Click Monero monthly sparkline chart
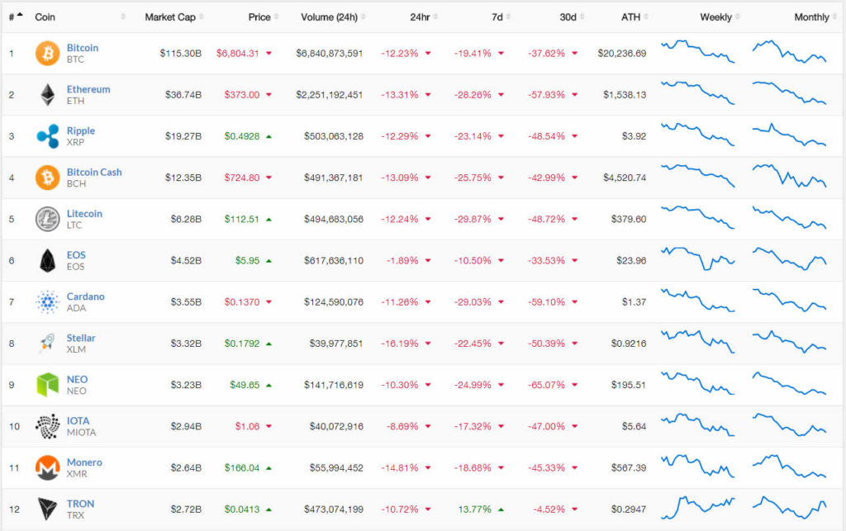Screen dimensions: 846x531 click(789, 467)
